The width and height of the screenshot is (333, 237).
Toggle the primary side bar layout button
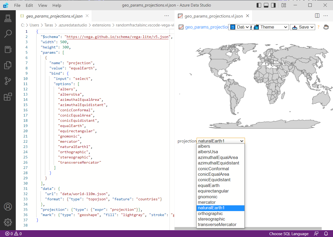click(x=259, y=5)
